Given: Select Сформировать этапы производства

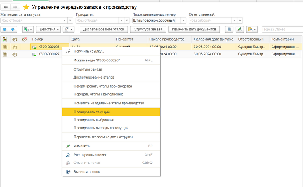Looking at the screenshot, I should pos(111,86).
